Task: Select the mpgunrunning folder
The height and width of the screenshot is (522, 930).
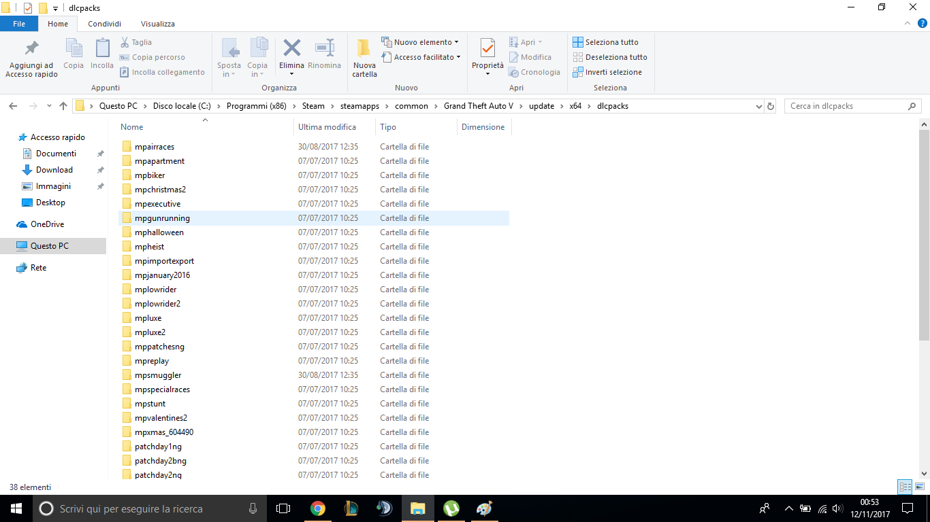Action: click(x=313, y=218)
